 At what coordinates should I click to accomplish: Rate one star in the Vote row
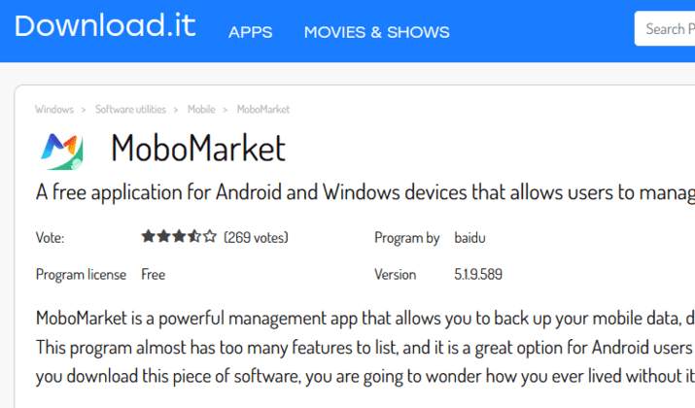pyautogui.click(x=148, y=236)
